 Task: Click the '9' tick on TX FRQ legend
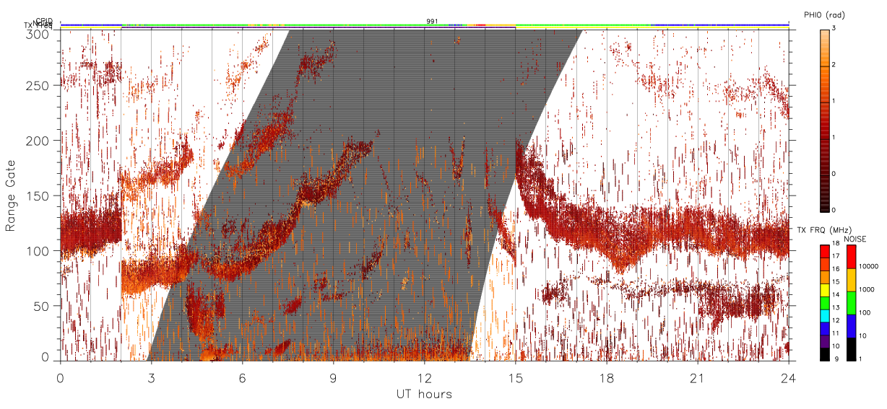(836, 359)
